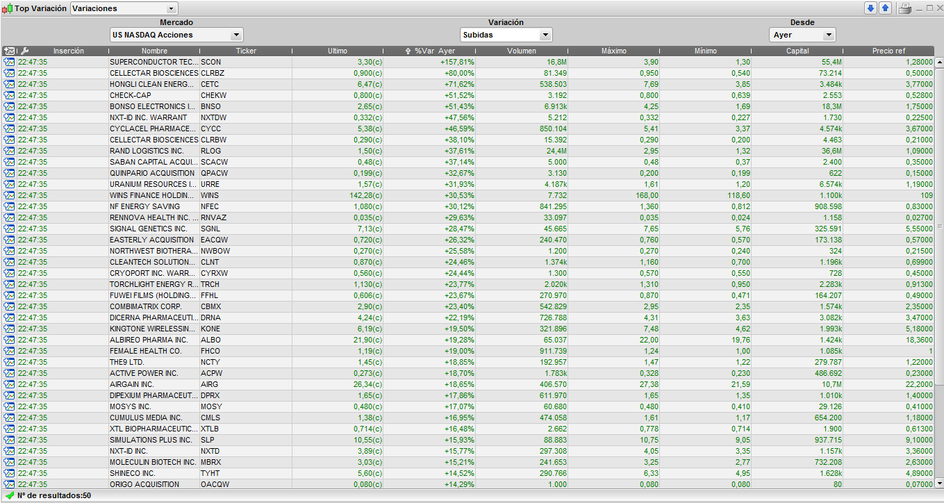
Task: Open chart icon for NF ENERGY SAVING row
Action: click(x=9, y=206)
